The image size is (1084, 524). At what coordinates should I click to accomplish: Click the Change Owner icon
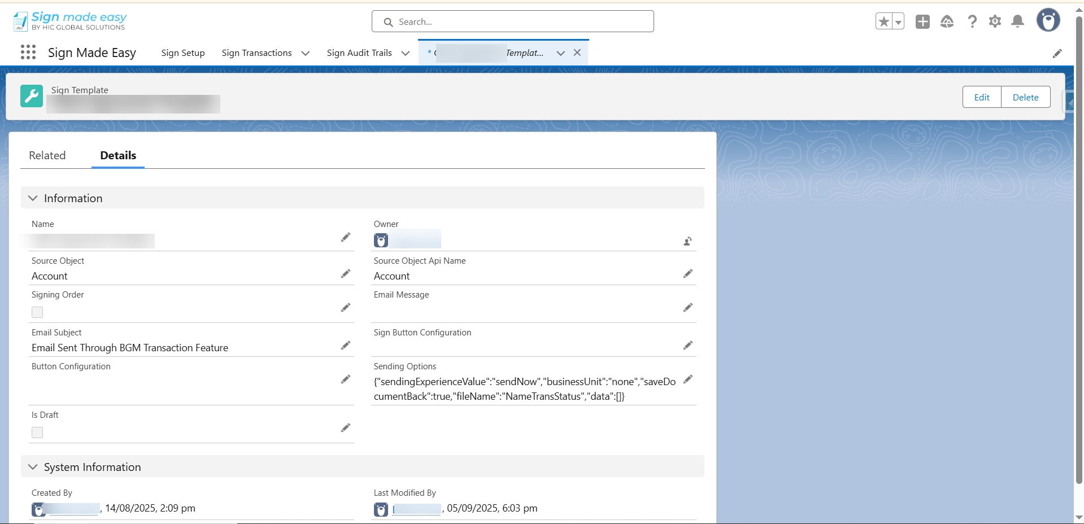click(688, 241)
